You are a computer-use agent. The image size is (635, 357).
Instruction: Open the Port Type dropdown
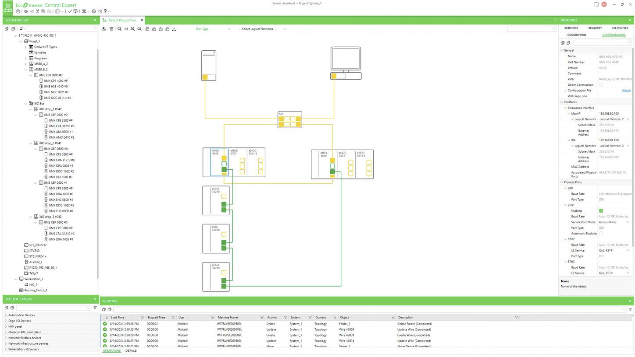229,29
